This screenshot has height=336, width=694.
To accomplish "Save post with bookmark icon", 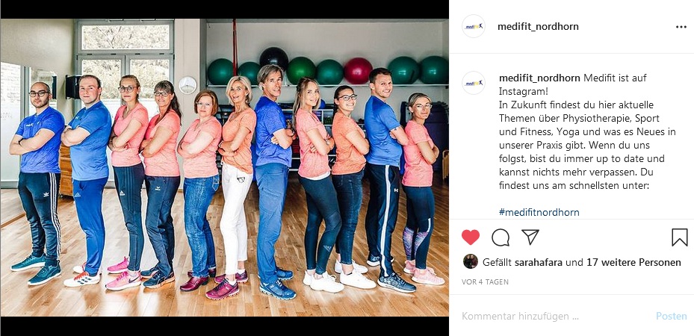I will [x=679, y=237].
